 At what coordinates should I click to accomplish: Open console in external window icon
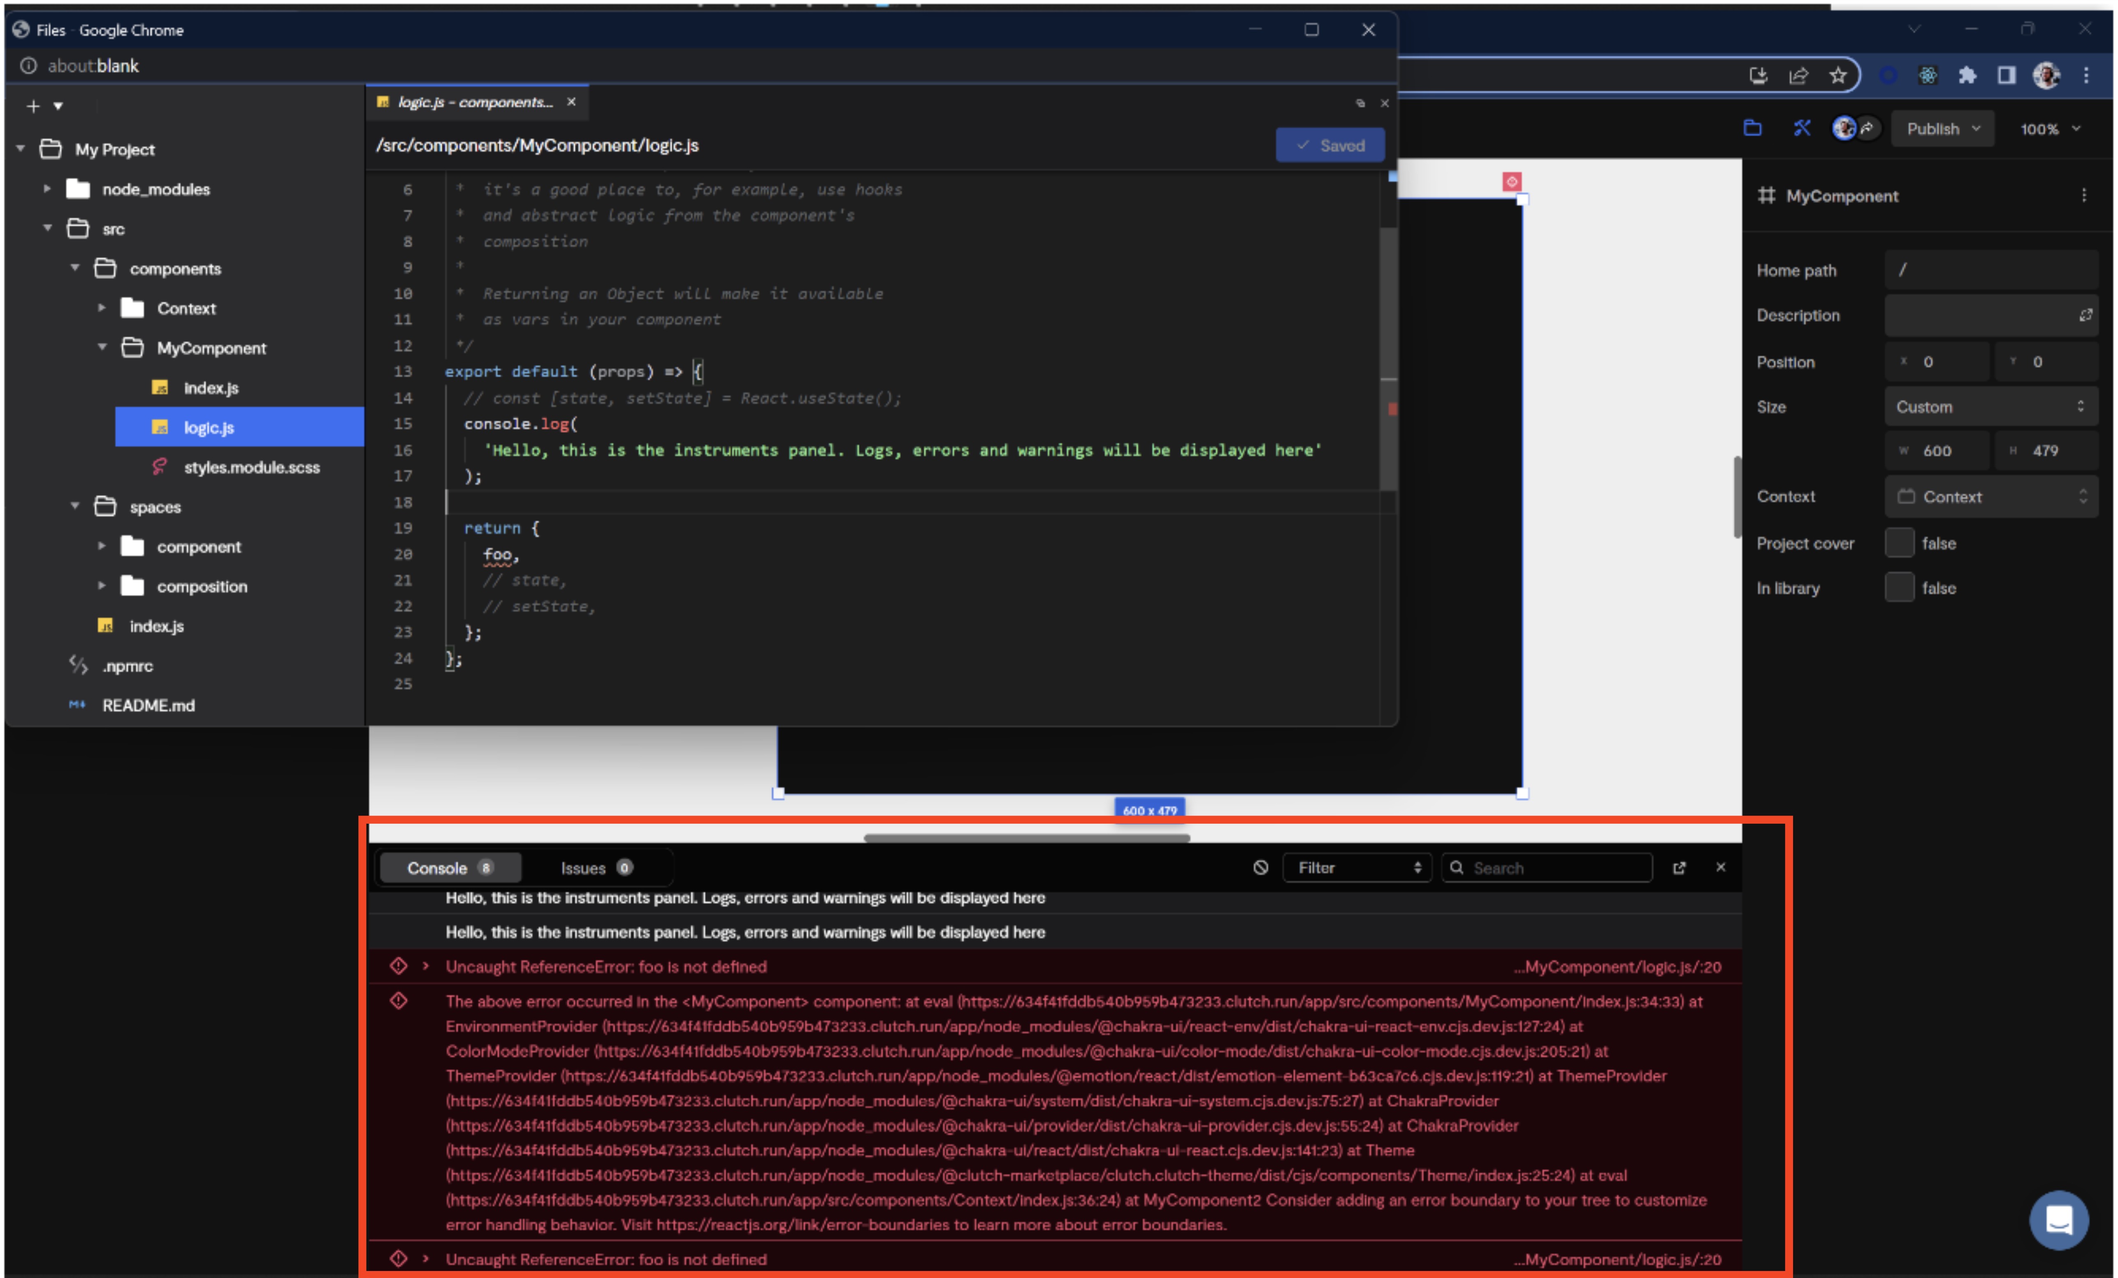pyautogui.click(x=1679, y=867)
